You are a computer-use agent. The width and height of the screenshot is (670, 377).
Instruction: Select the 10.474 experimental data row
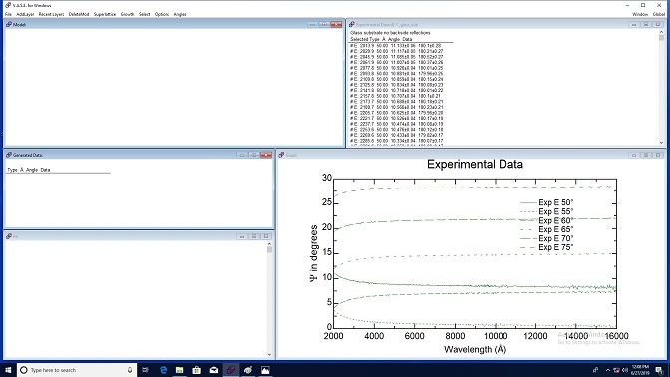click(396, 124)
